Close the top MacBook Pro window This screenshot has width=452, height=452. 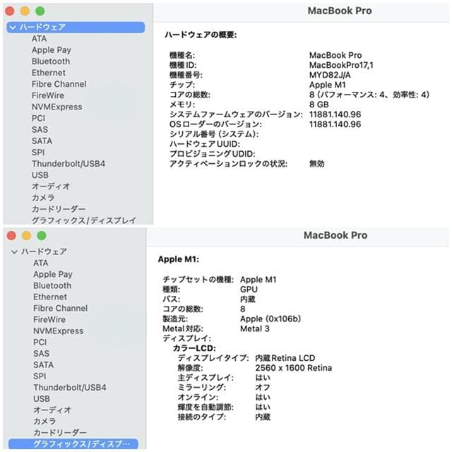10,11
